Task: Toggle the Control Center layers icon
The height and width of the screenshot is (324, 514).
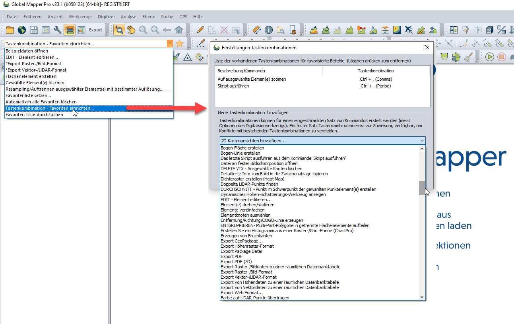Action: pos(70,30)
